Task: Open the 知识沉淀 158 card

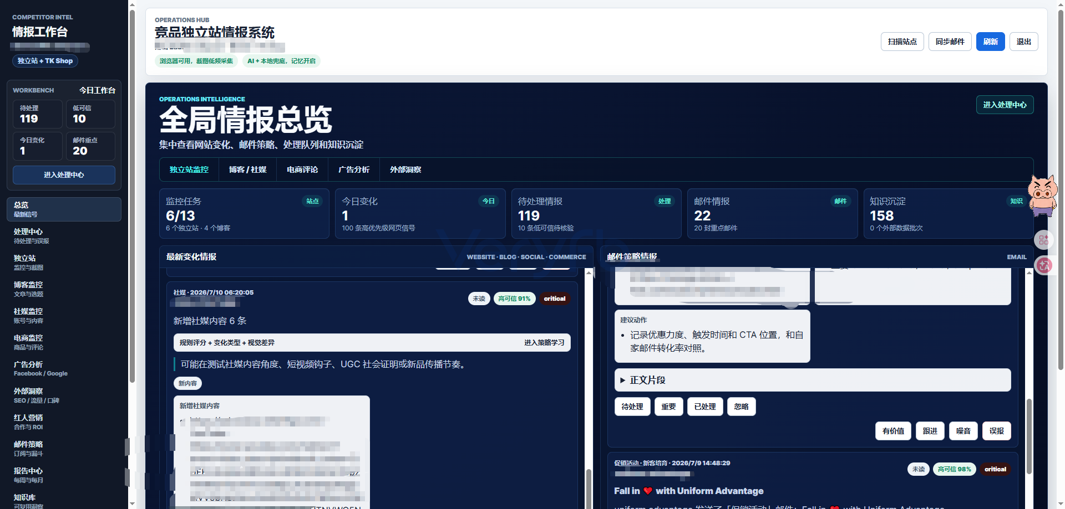Action: 948,214
